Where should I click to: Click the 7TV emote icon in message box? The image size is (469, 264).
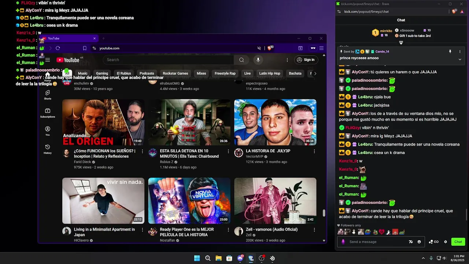click(411, 242)
